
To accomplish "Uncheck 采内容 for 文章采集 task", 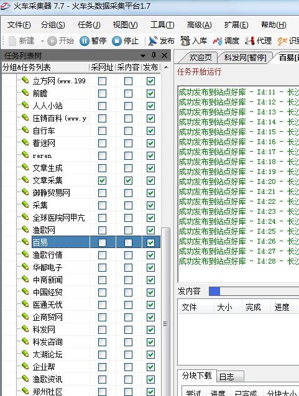I will coord(128,180).
